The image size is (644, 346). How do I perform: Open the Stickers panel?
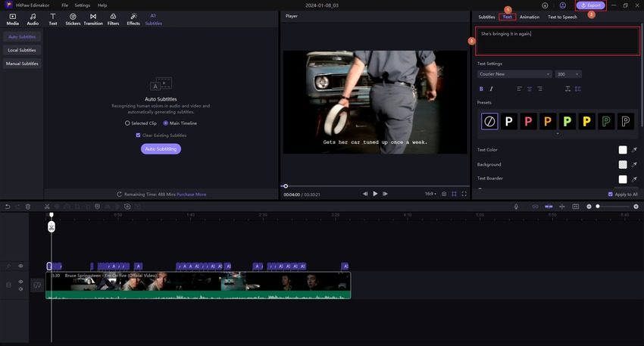(73, 19)
